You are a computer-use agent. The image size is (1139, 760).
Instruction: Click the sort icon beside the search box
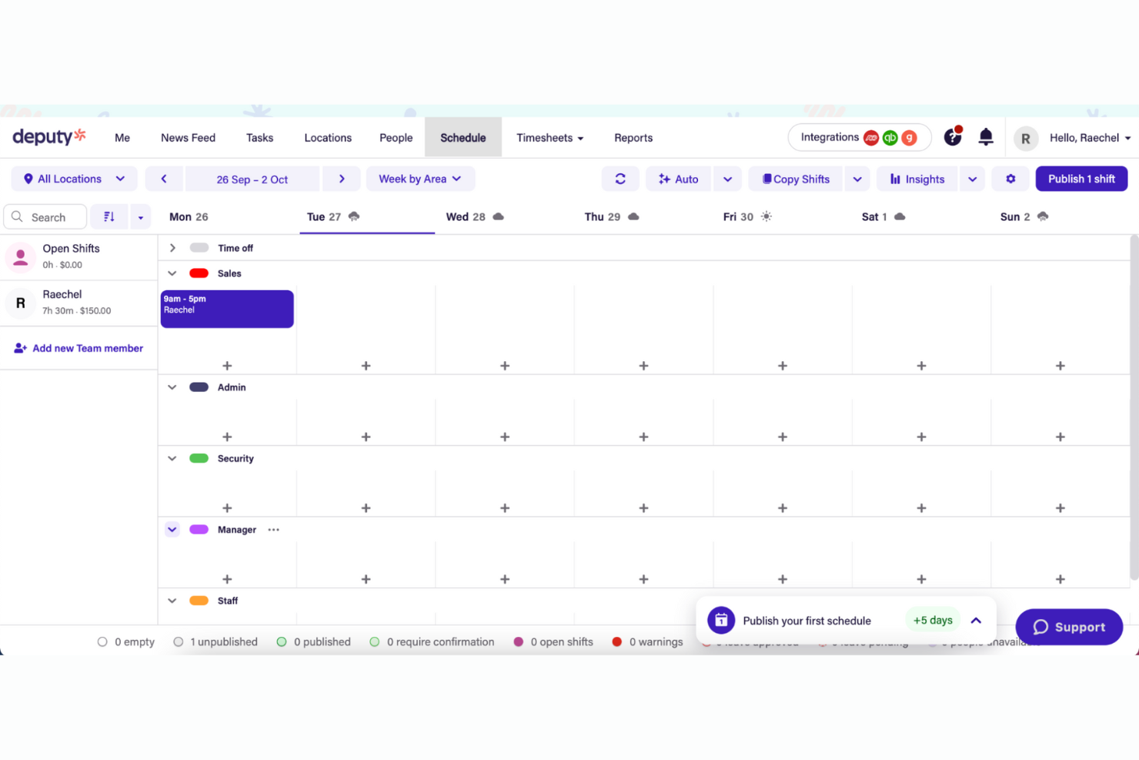109,216
